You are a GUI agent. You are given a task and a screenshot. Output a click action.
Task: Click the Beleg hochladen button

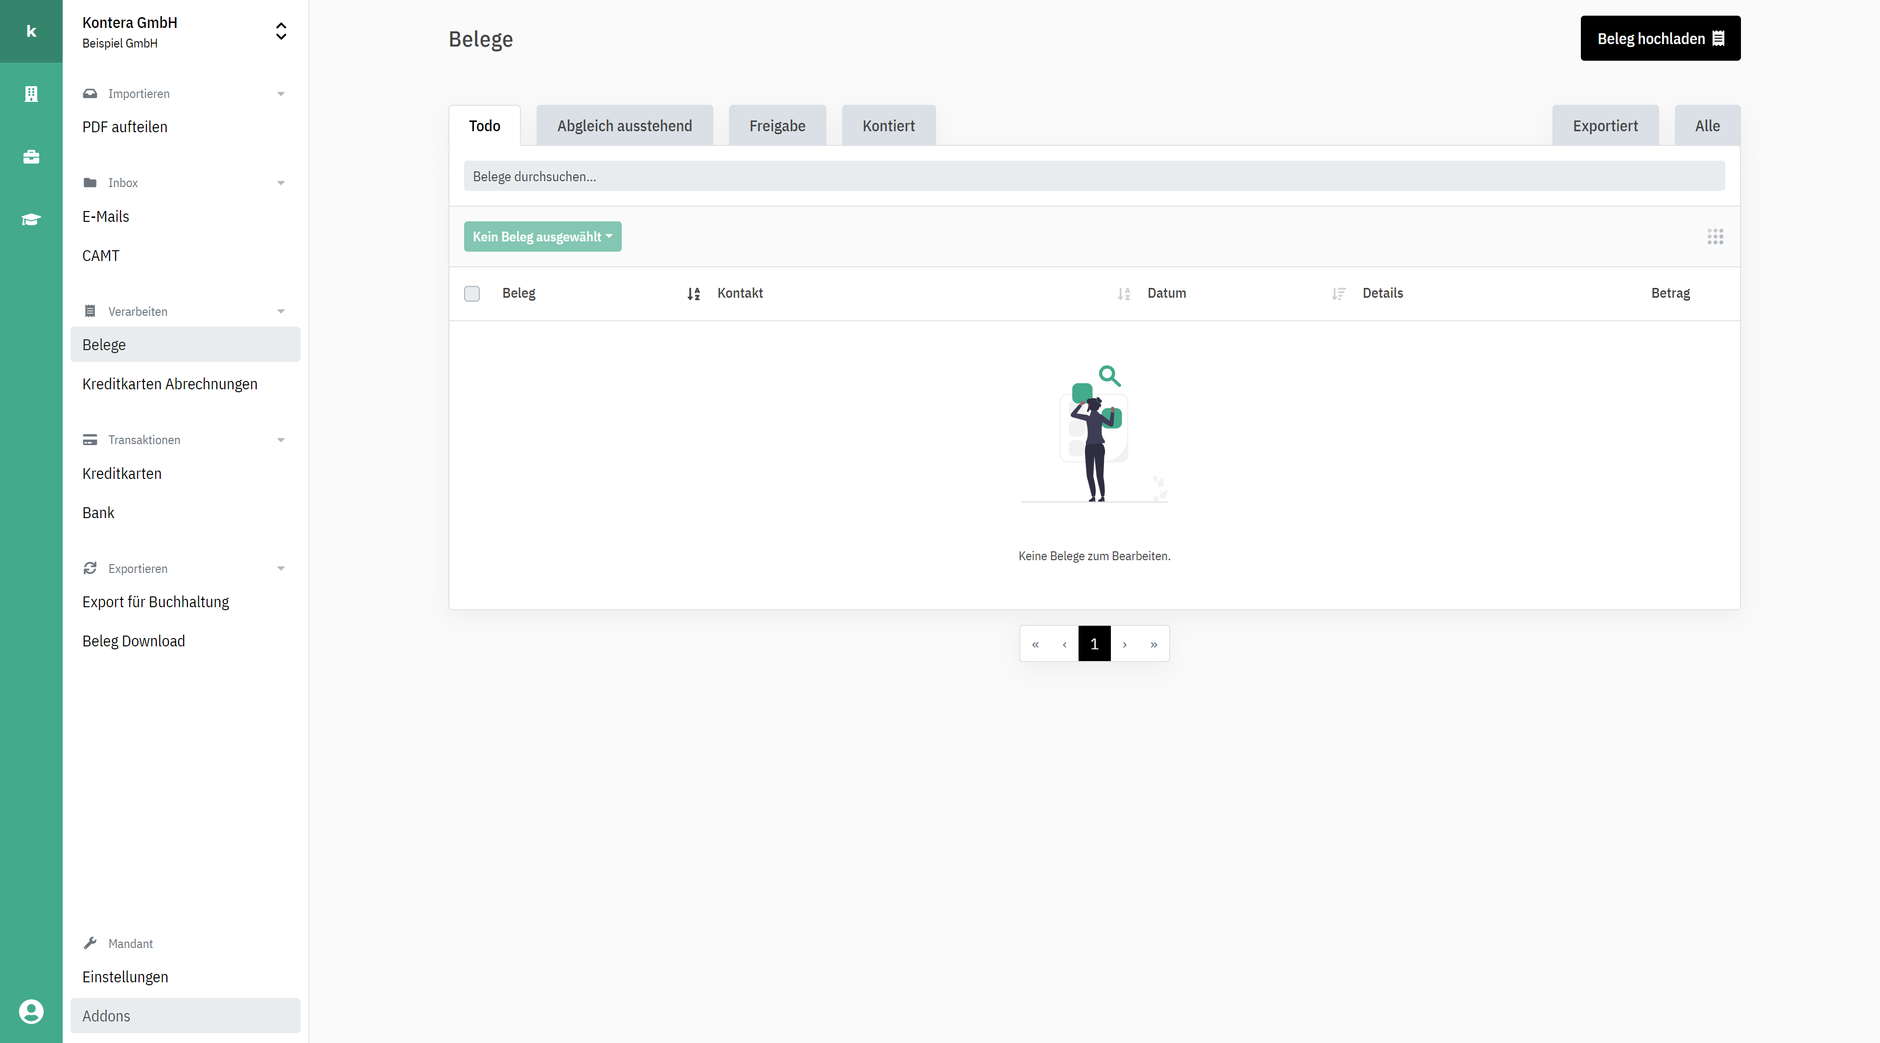click(x=1660, y=38)
